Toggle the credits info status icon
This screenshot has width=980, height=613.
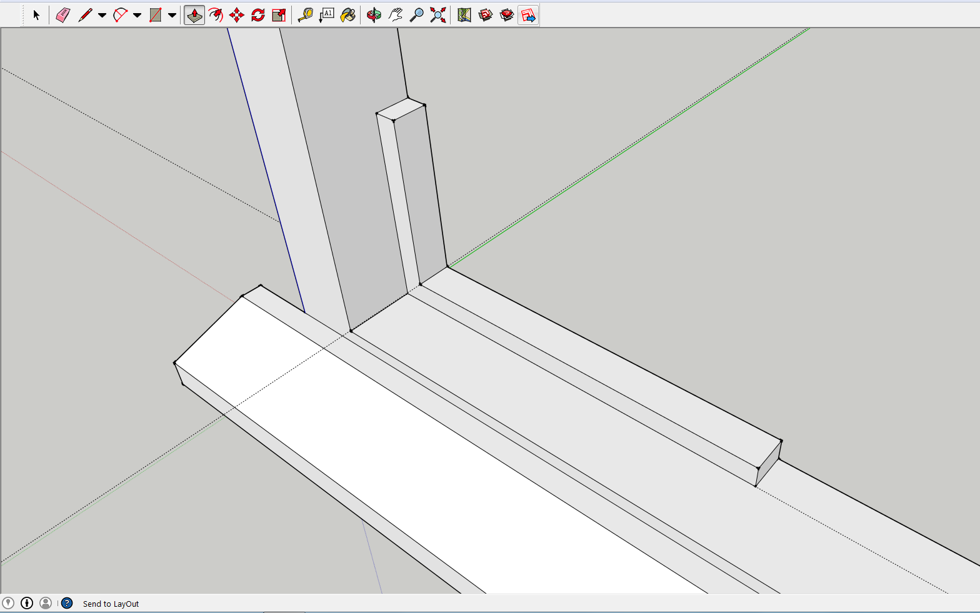(27, 603)
